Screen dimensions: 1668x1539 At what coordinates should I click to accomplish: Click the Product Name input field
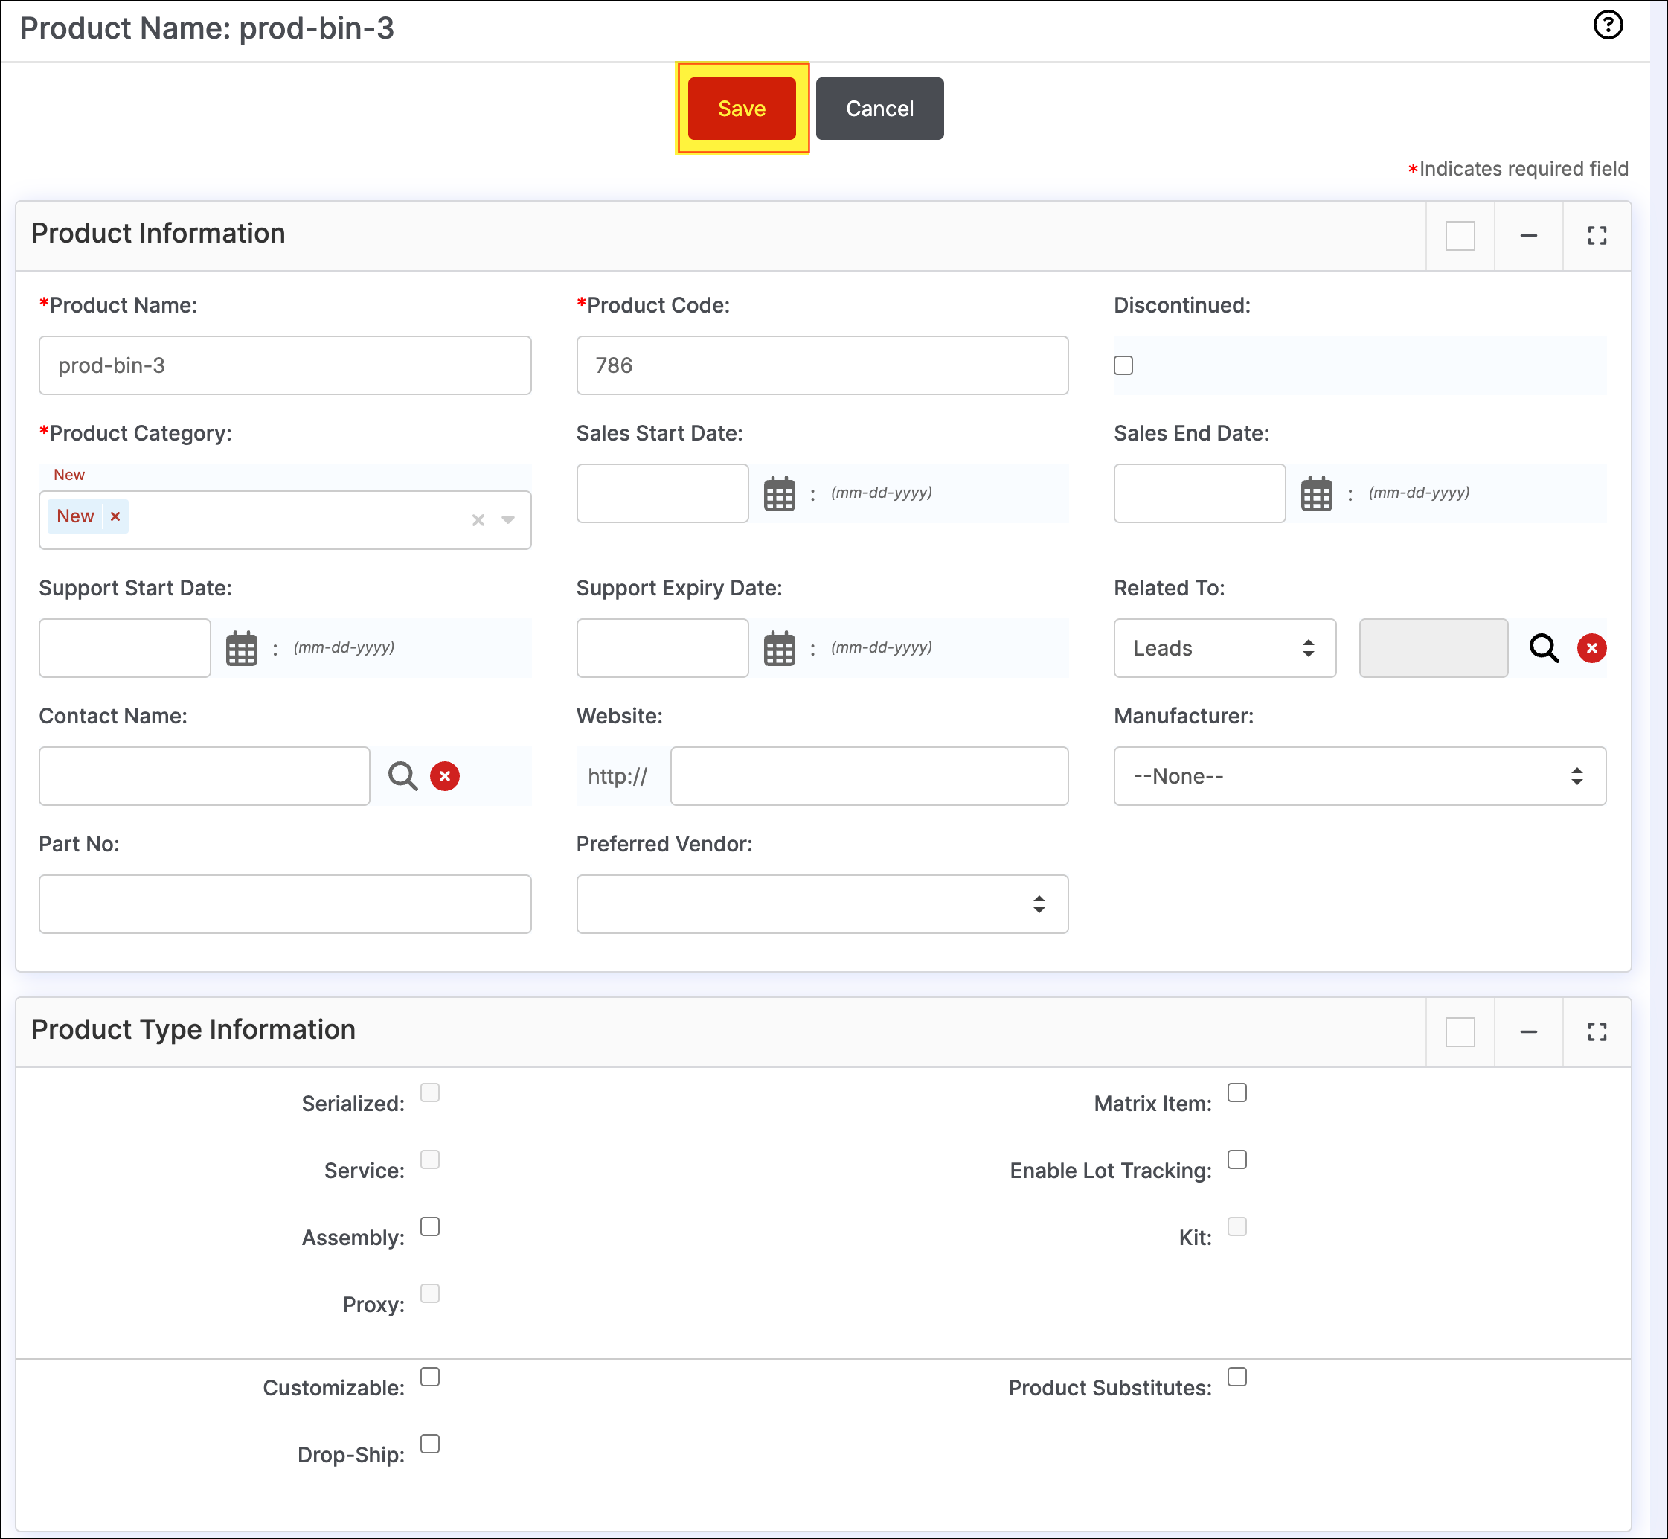click(285, 365)
